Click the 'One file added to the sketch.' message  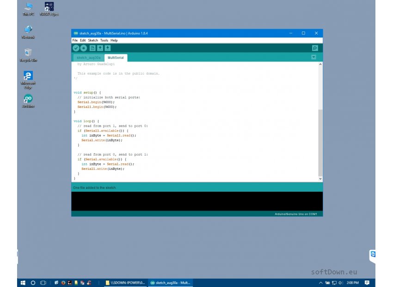coord(94,187)
